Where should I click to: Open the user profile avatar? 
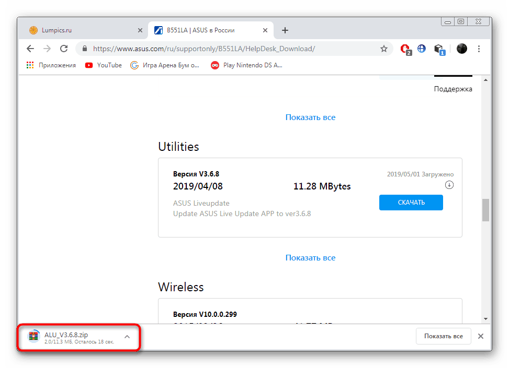click(461, 49)
